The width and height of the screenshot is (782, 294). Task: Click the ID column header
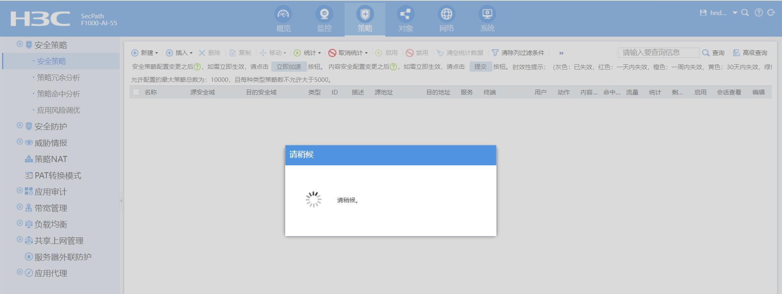(x=334, y=92)
